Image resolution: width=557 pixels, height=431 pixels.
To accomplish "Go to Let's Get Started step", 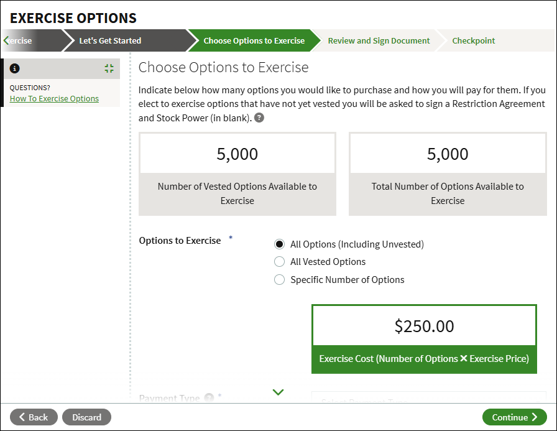I will coord(110,40).
